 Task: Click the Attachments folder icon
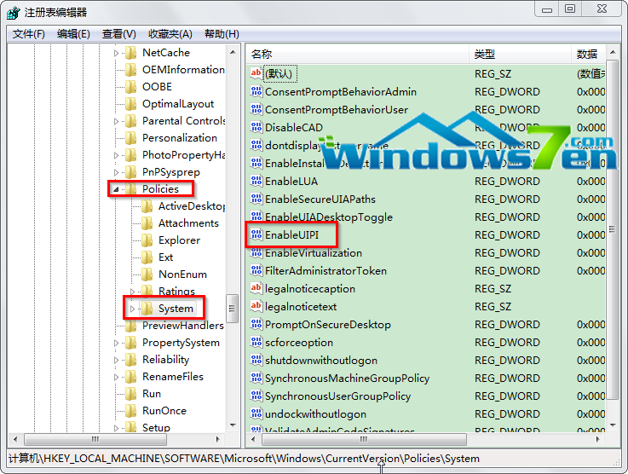pos(147,223)
